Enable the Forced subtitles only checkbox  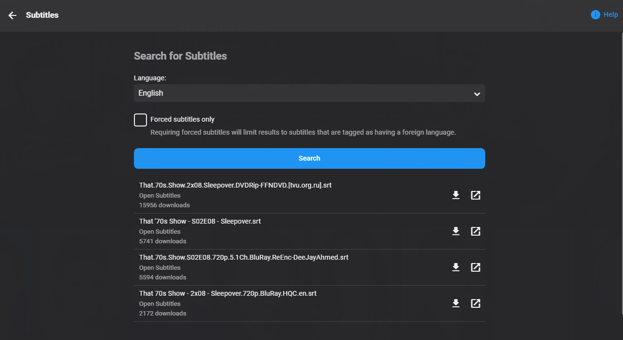pos(140,120)
